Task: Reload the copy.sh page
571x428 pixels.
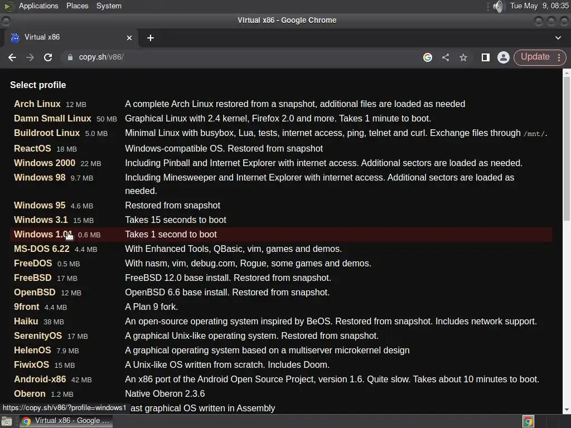Action: pyautogui.click(x=48, y=57)
